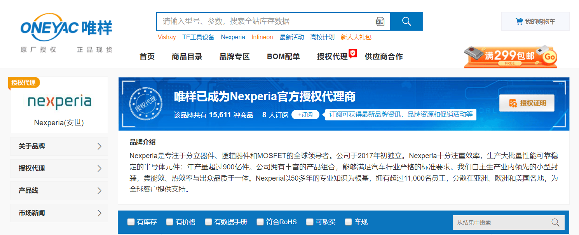The height and width of the screenshot is (235, 579).
Task: Click the 品牌介绍 heading
Action: (143, 142)
